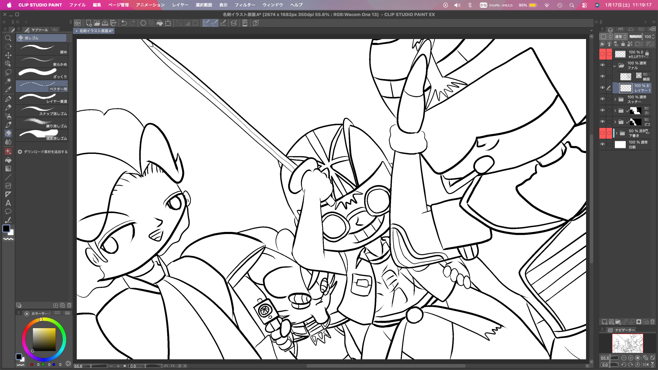This screenshot has height=370, width=658.
Task: Select the Text tool
Action: pyautogui.click(x=8, y=203)
